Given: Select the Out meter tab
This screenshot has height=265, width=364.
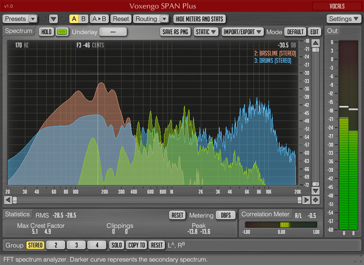Looking at the screenshot, I should pos(332,31).
